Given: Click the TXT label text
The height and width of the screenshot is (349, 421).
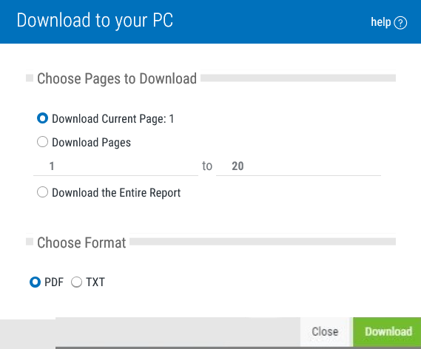Looking at the screenshot, I should 95,282.
